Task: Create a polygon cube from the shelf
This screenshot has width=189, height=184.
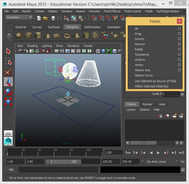Action: [x=29, y=35]
